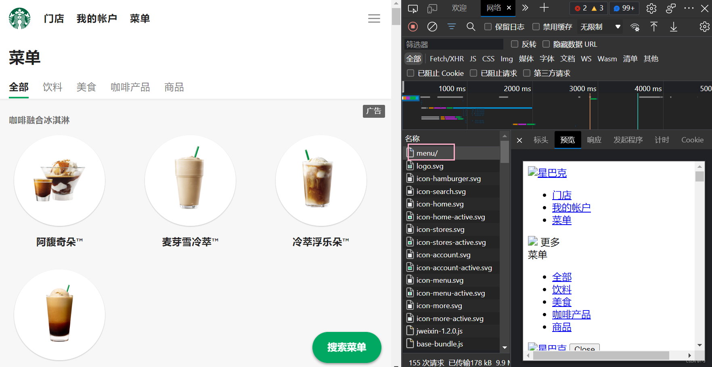Clear all network requests
The image size is (712, 367).
coord(432,27)
